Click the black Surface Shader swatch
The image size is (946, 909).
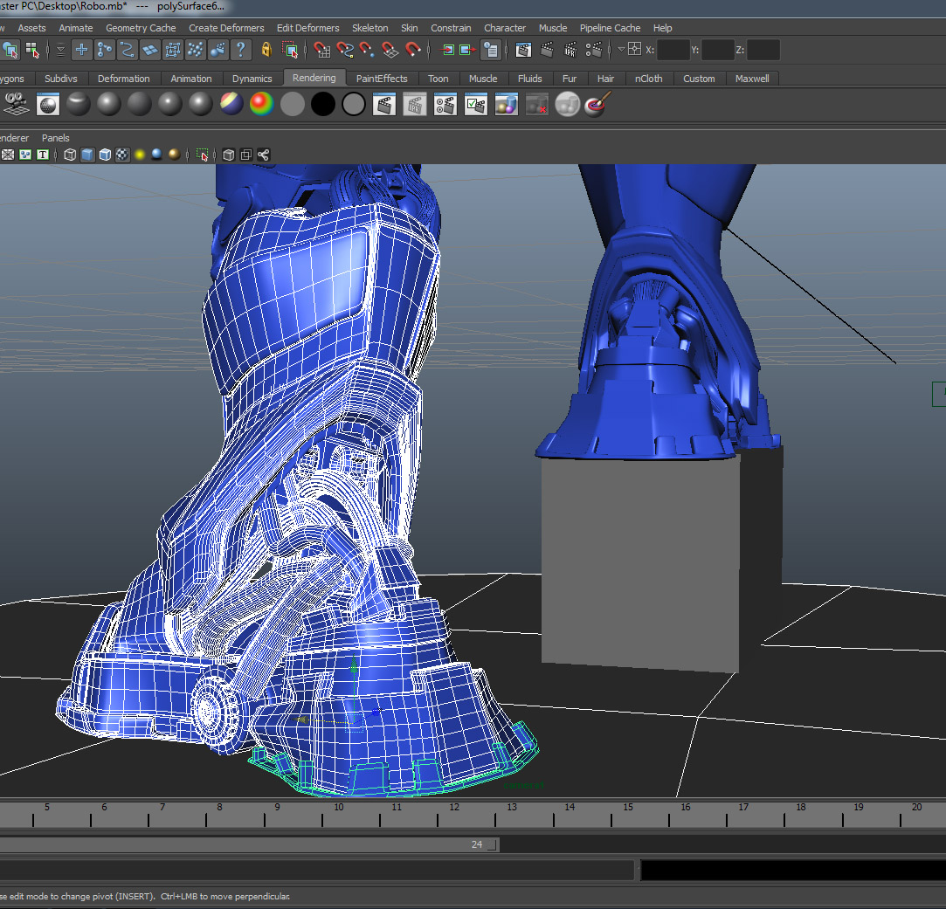coord(323,105)
